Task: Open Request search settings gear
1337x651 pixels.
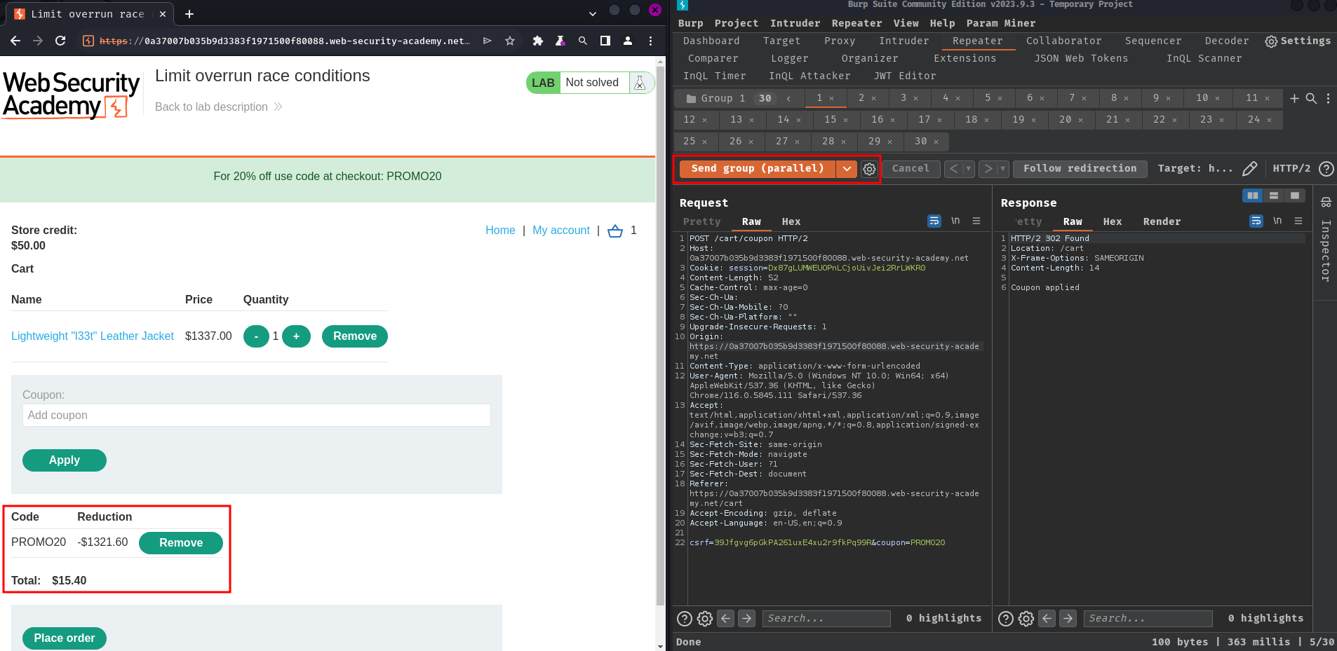Action: click(705, 618)
